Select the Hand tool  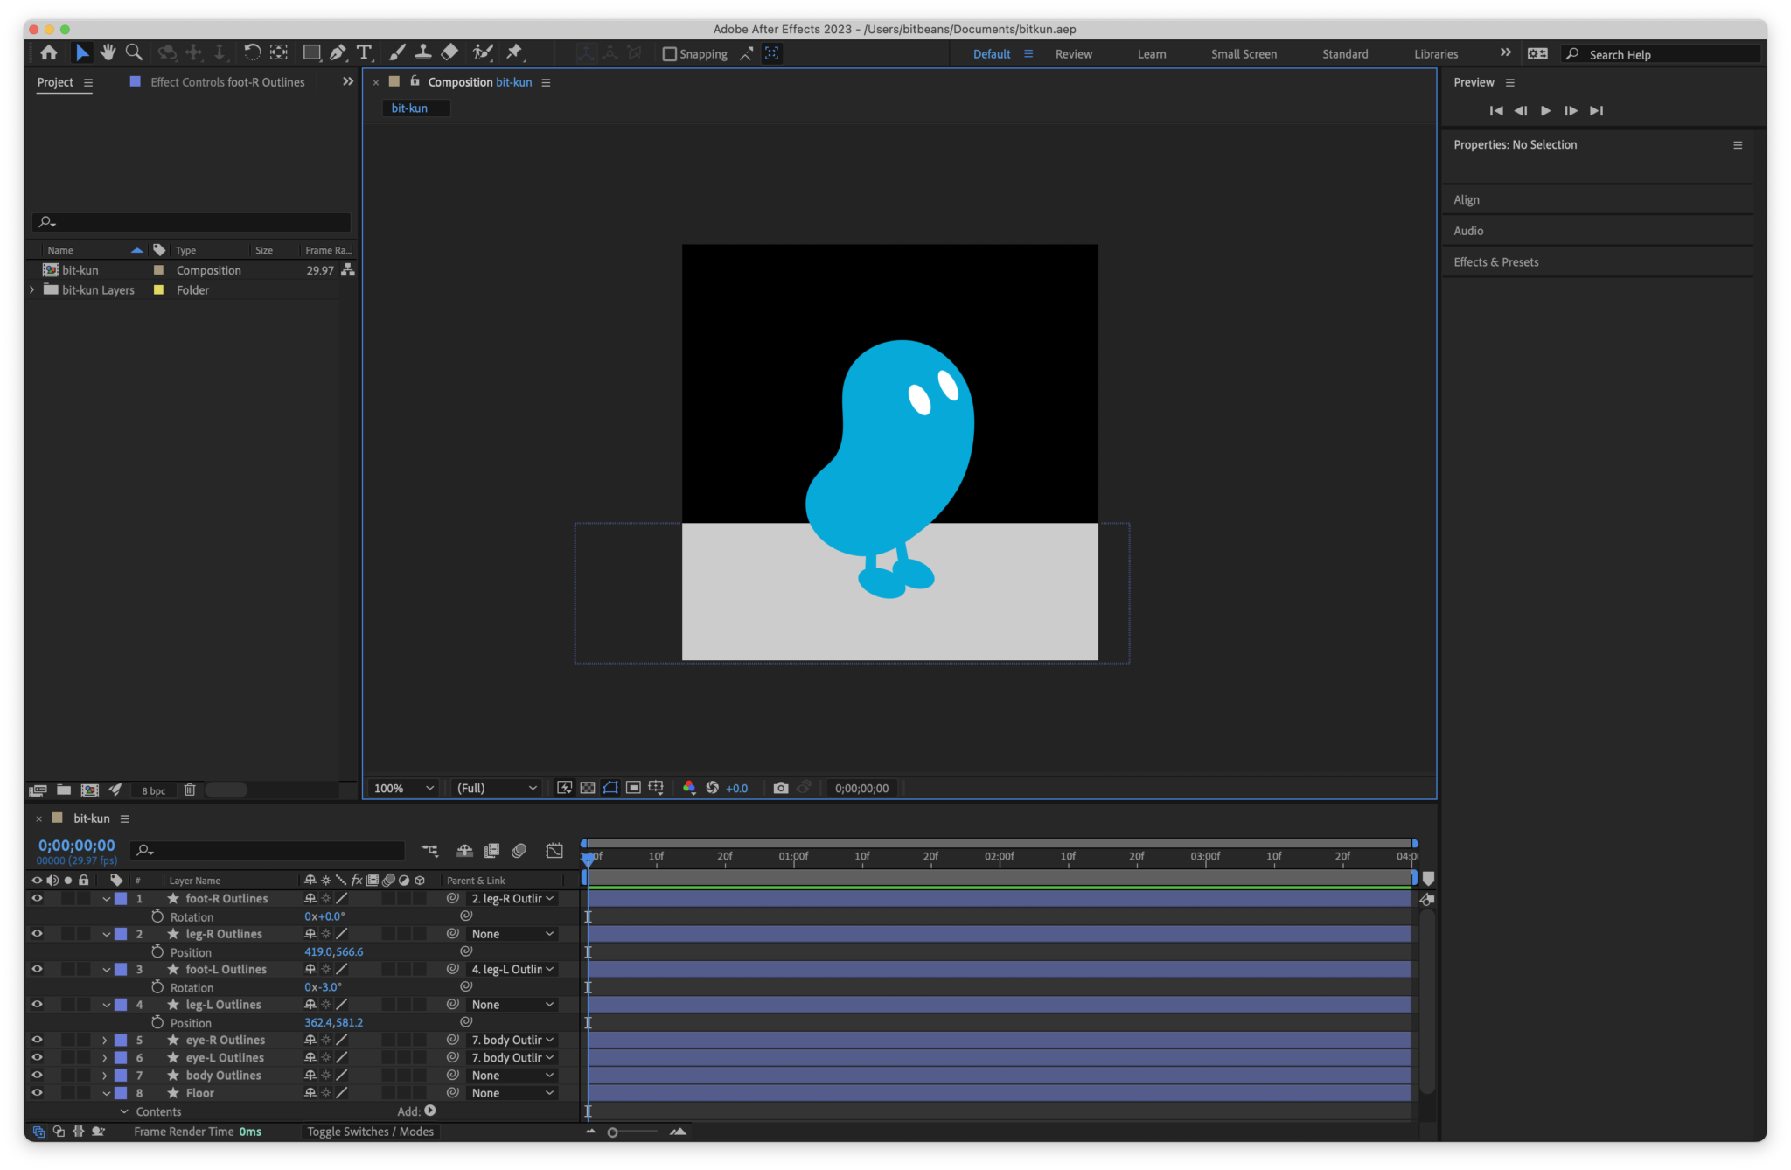click(108, 52)
